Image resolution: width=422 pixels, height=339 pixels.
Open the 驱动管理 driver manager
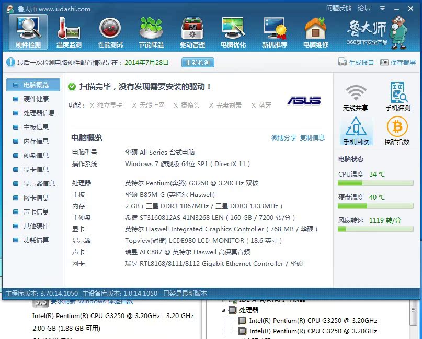192,32
